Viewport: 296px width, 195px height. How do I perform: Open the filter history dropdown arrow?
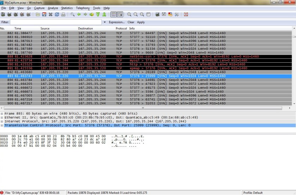coord(105,22)
